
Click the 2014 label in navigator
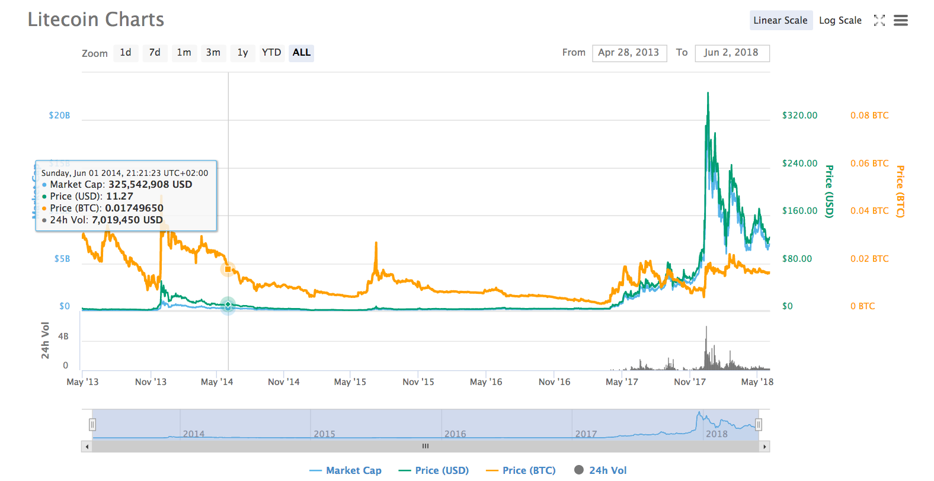[x=194, y=434]
